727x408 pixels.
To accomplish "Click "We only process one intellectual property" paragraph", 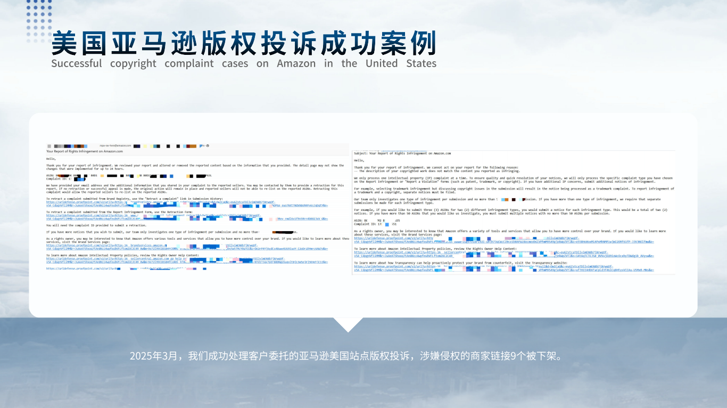I will 514,180.
